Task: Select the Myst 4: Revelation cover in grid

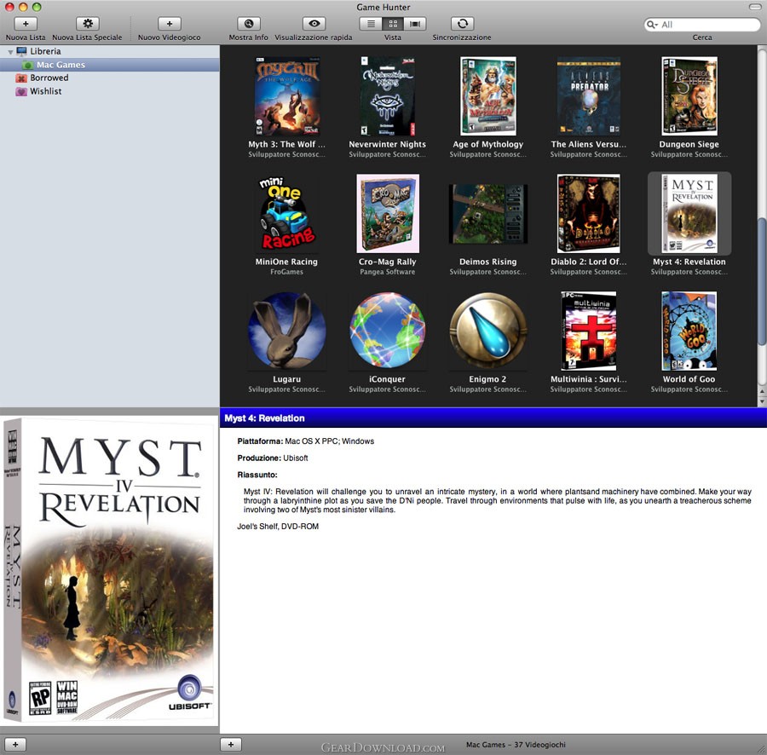Action: pyautogui.click(x=689, y=213)
